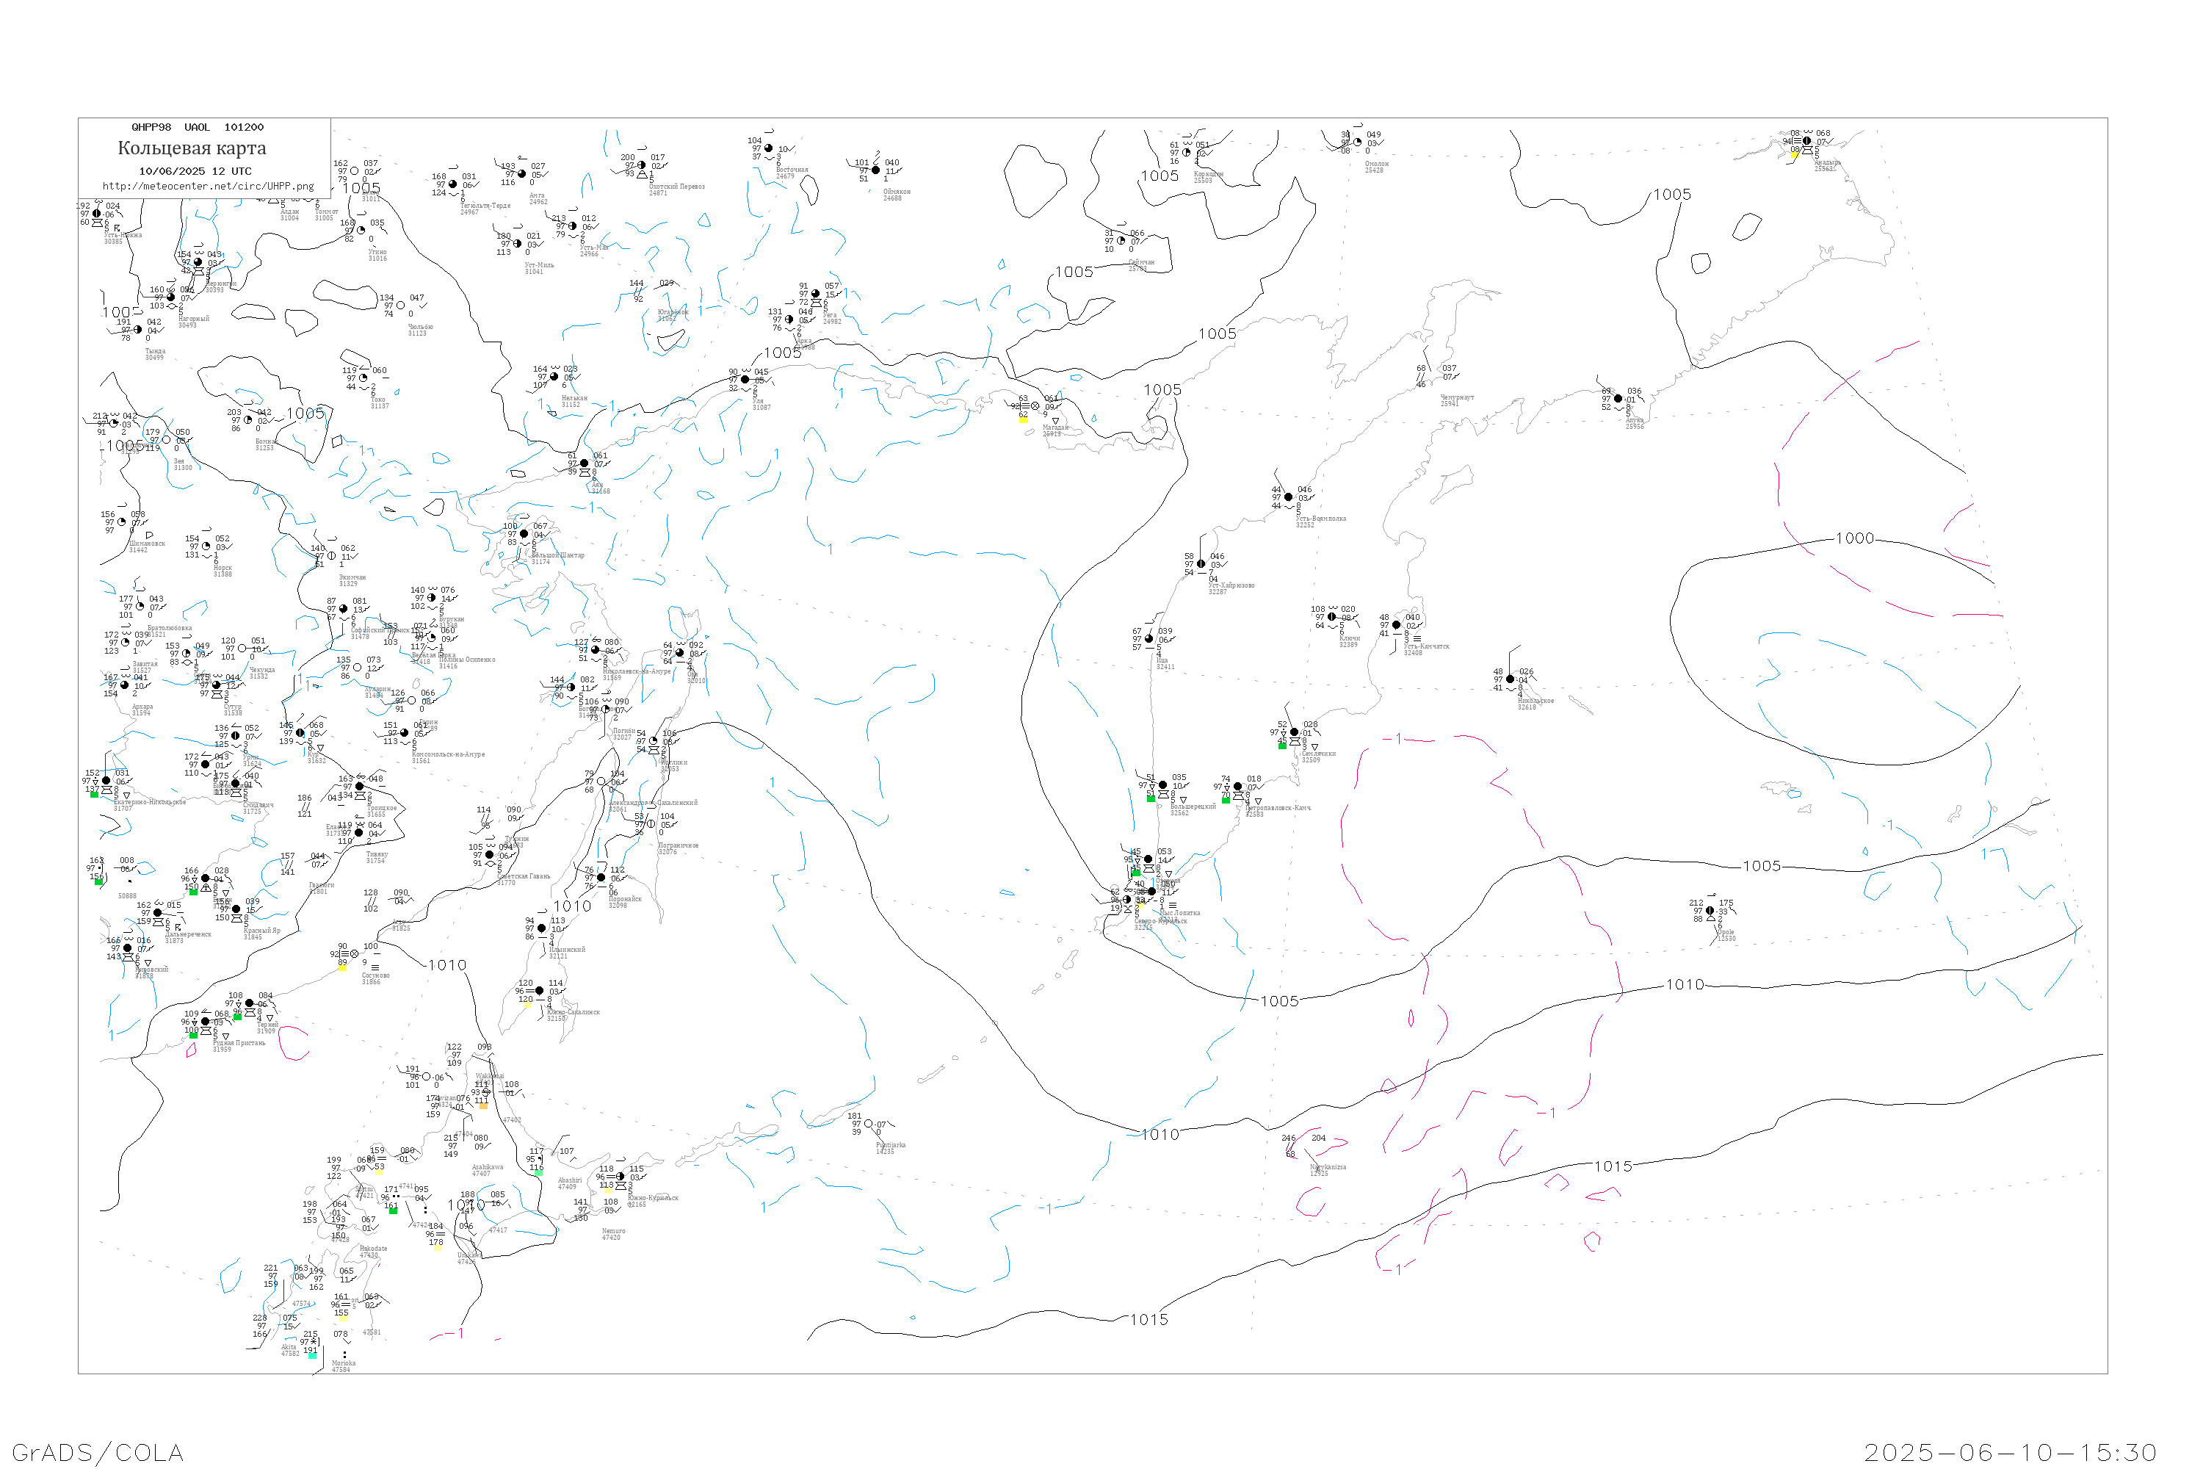Click the Чюльбю station empty sky circle

click(401, 306)
